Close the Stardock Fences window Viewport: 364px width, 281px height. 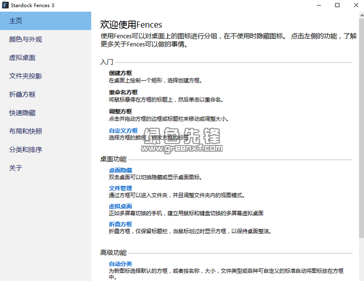click(356, 5)
